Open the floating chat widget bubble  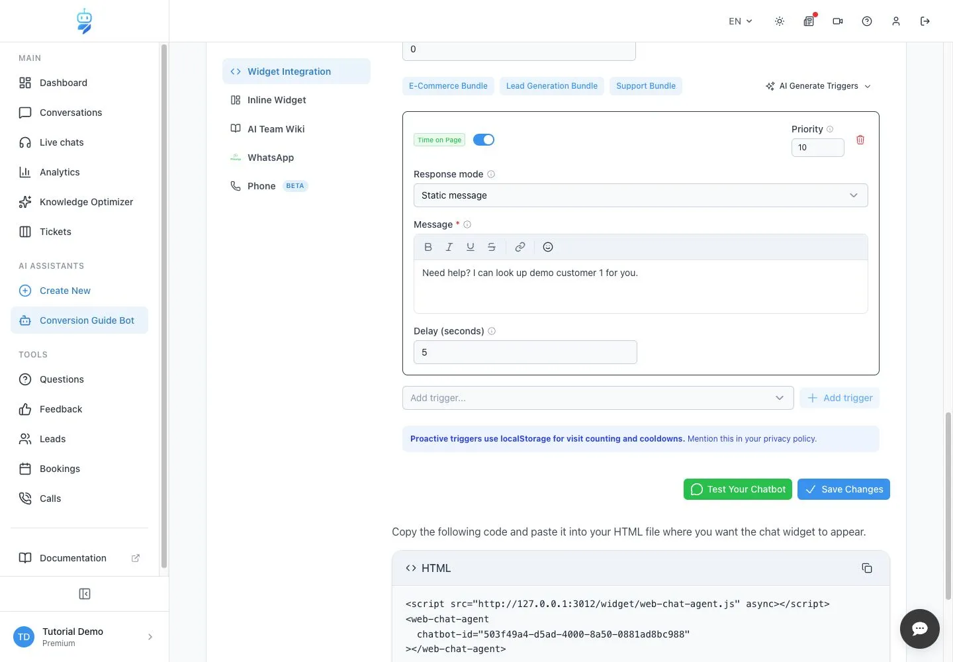click(920, 629)
